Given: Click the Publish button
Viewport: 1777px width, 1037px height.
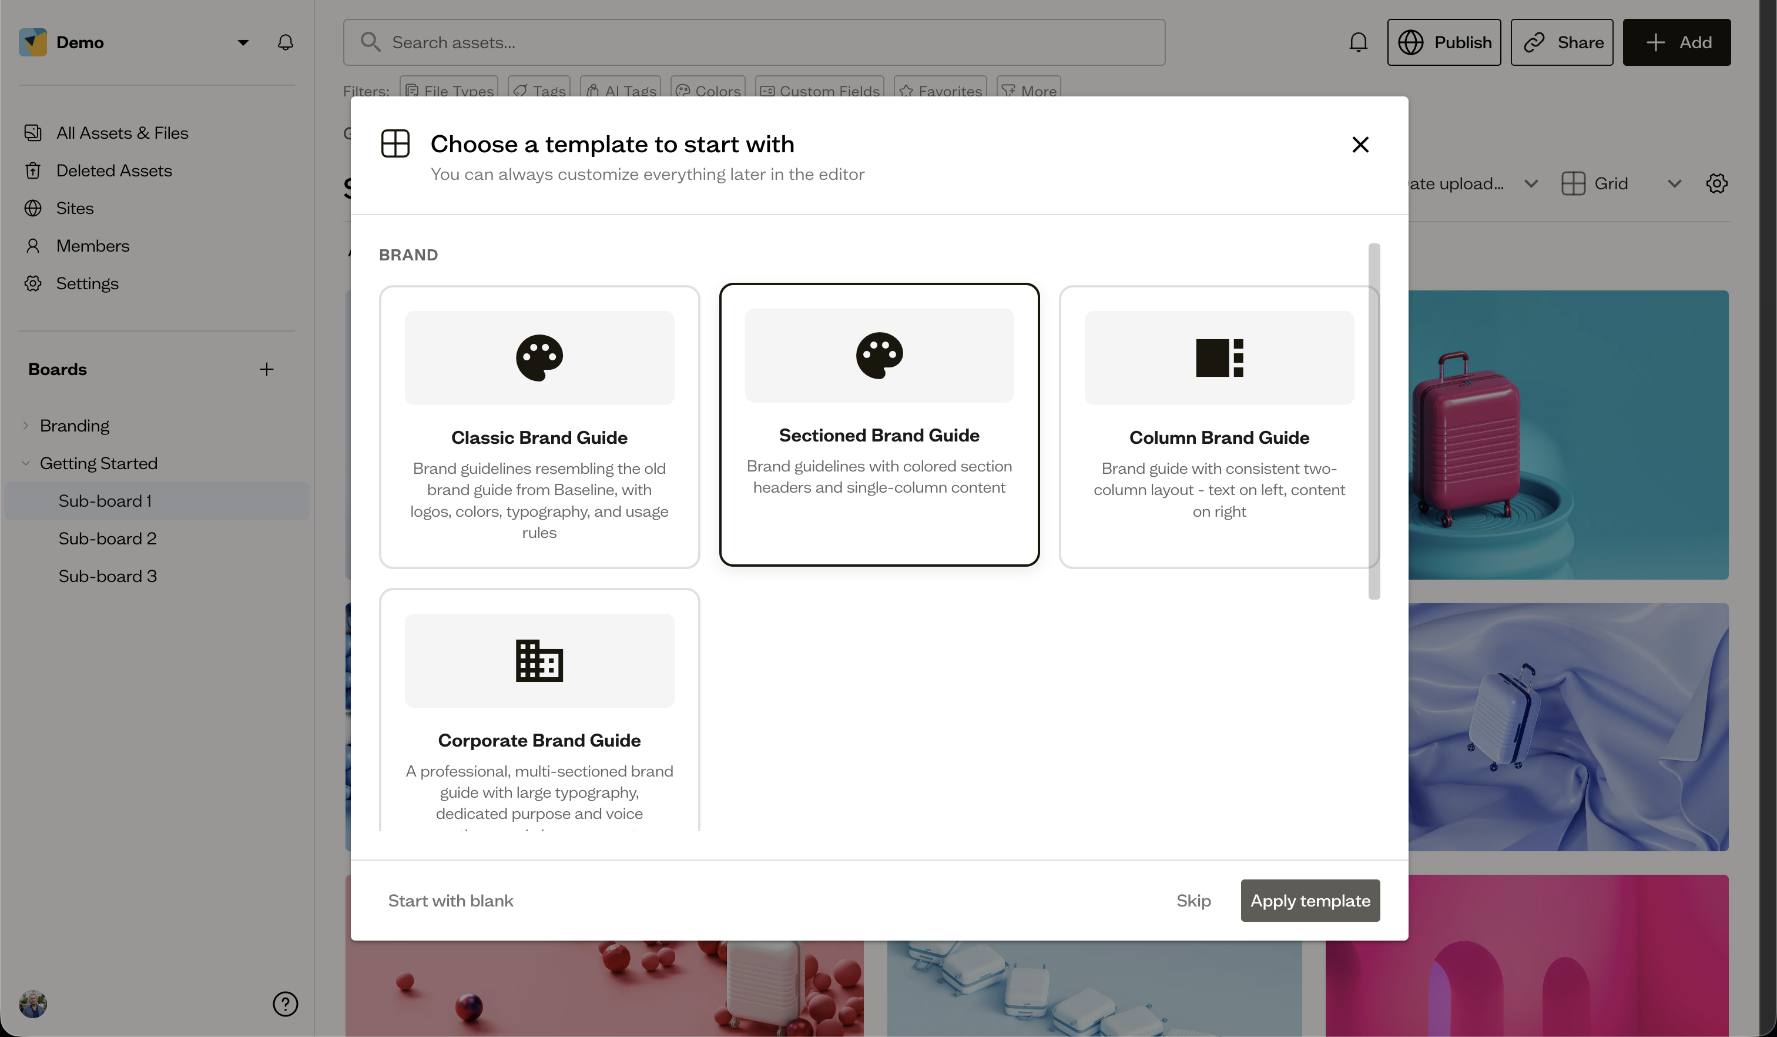Looking at the screenshot, I should [x=1443, y=42].
